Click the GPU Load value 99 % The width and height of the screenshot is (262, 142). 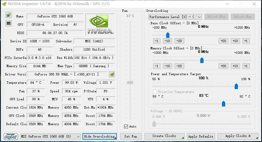36,99
